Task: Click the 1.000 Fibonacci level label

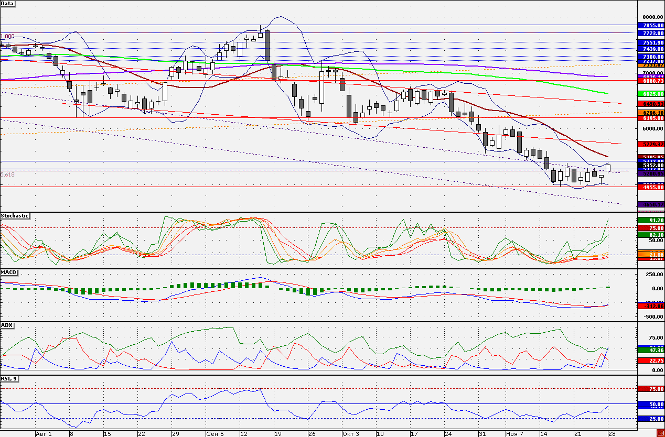Action: pos(7,37)
